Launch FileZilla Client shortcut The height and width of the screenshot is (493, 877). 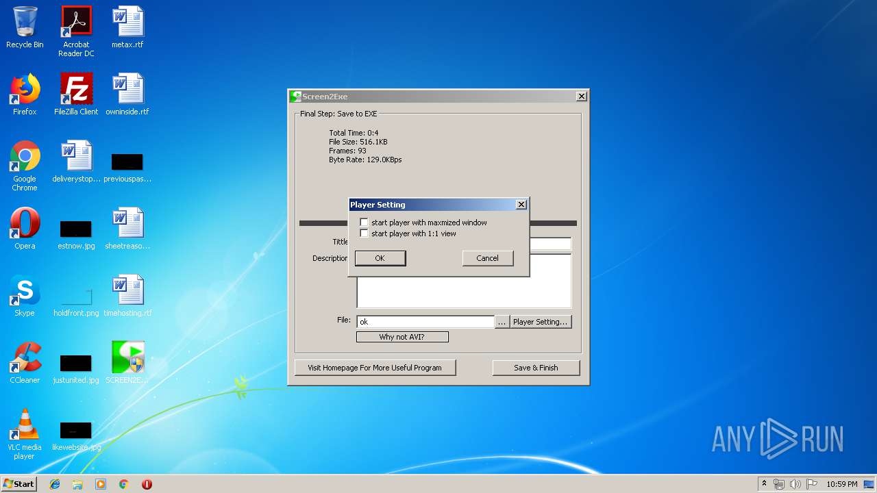pos(76,94)
